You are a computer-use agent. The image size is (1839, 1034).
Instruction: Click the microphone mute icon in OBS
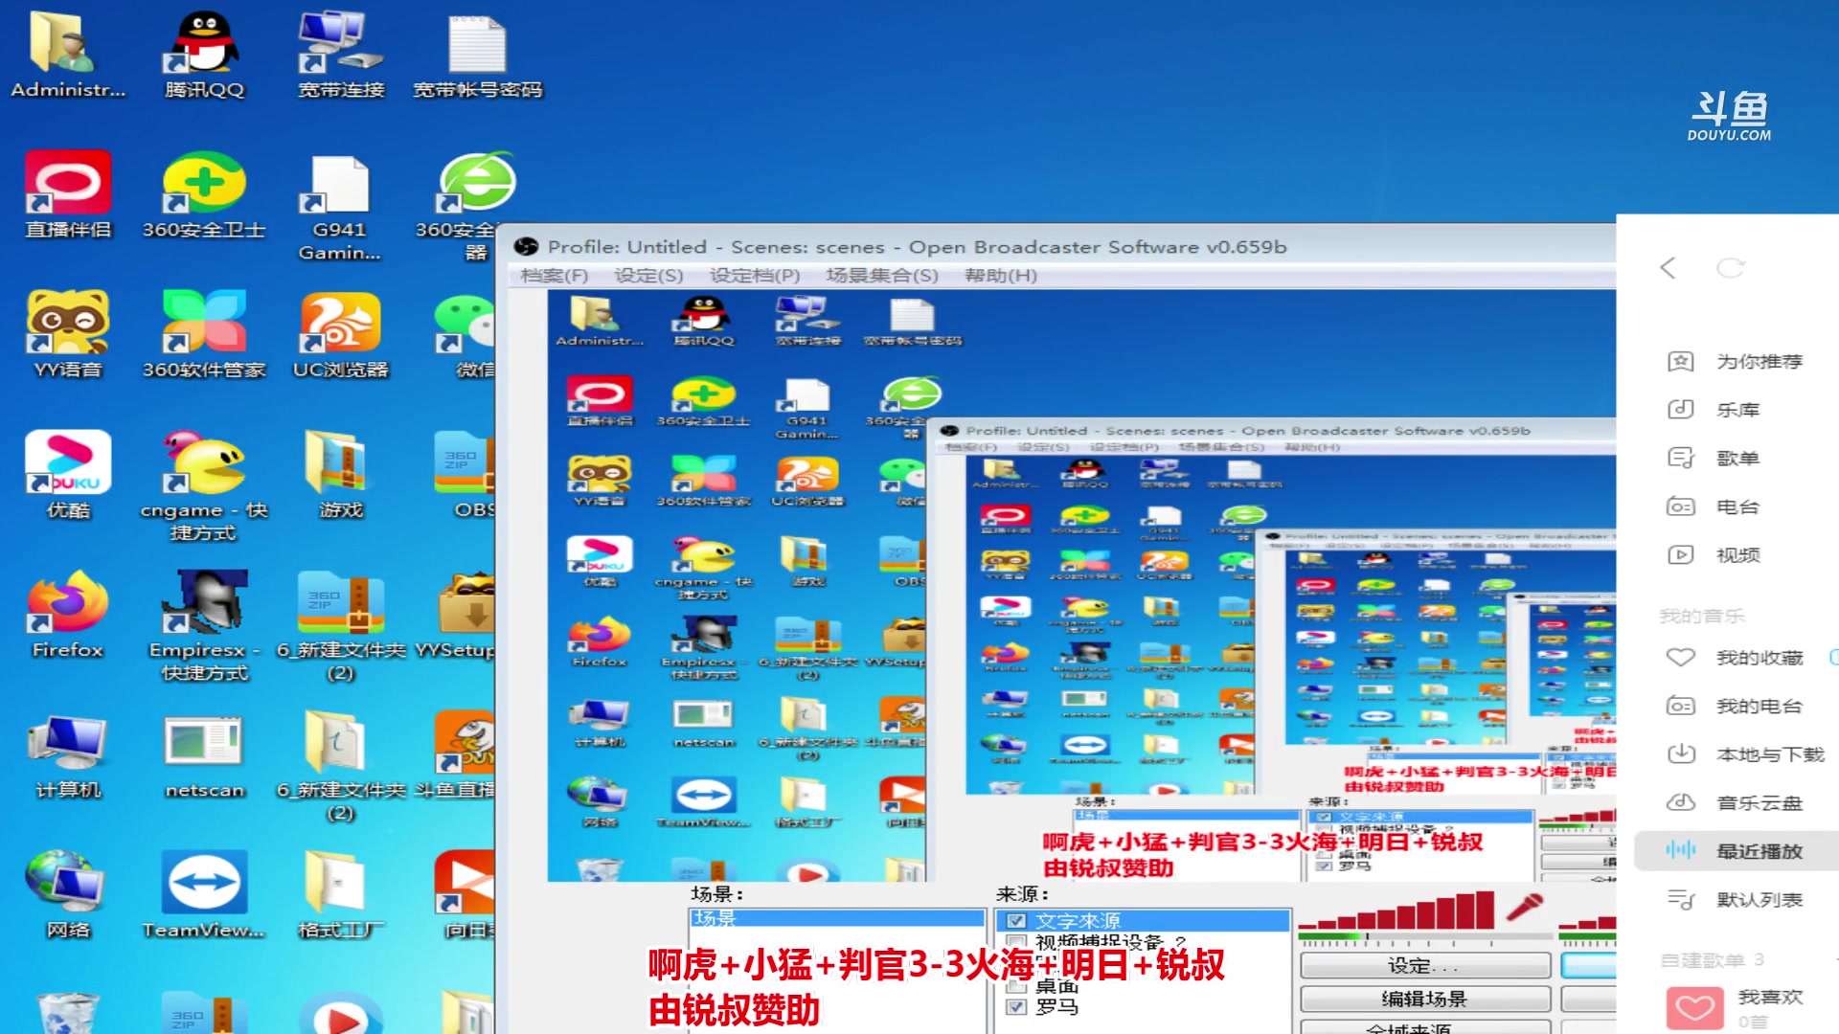[x=1525, y=906]
